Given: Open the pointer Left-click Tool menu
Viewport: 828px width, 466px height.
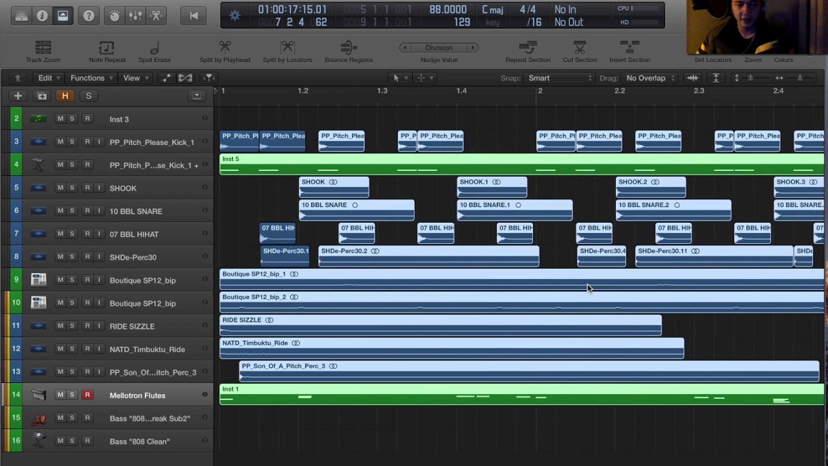Looking at the screenshot, I should 400,78.
